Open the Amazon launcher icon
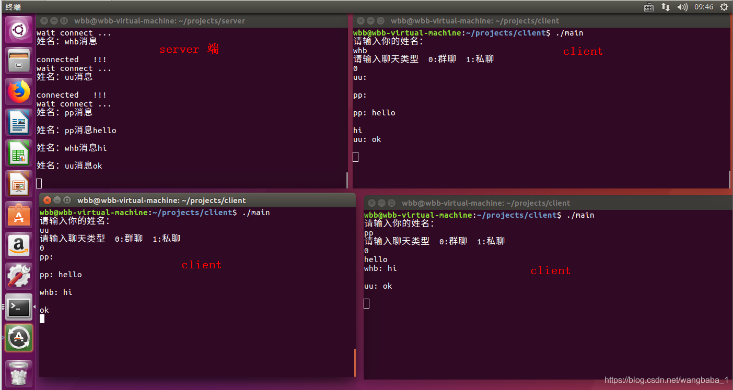The width and height of the screenshot is (733, 390). (19, 245)
